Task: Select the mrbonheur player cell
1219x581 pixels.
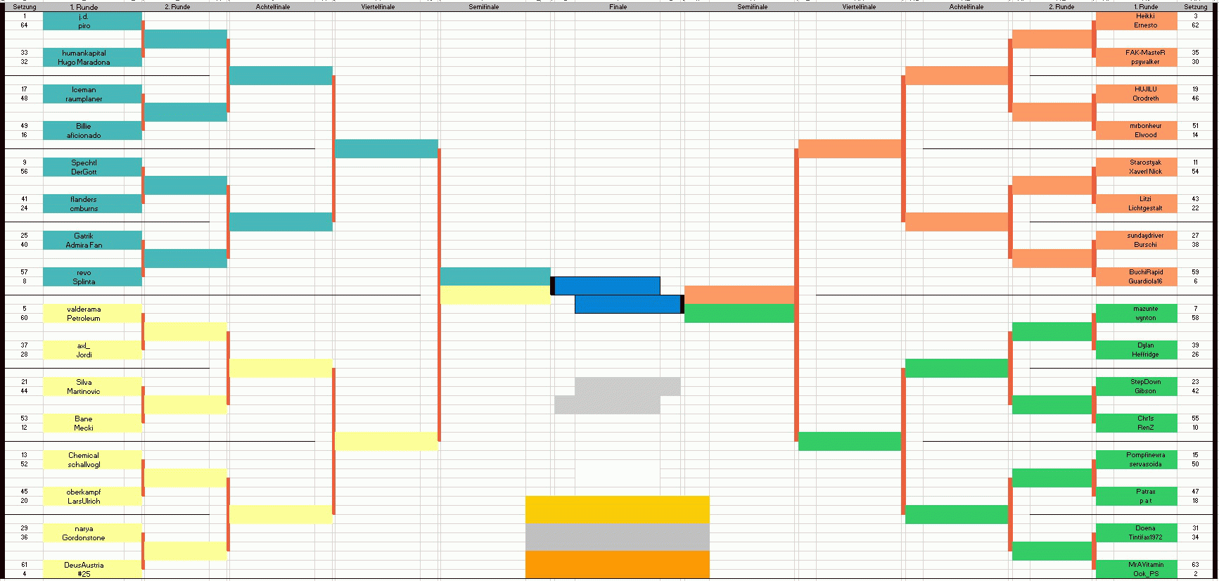Action: [x=1136, y=126]
